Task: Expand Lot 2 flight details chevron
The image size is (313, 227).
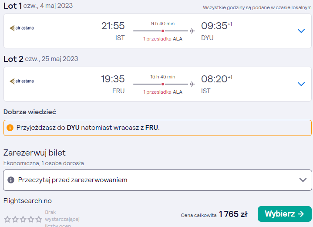Action: tap(301, 84)
